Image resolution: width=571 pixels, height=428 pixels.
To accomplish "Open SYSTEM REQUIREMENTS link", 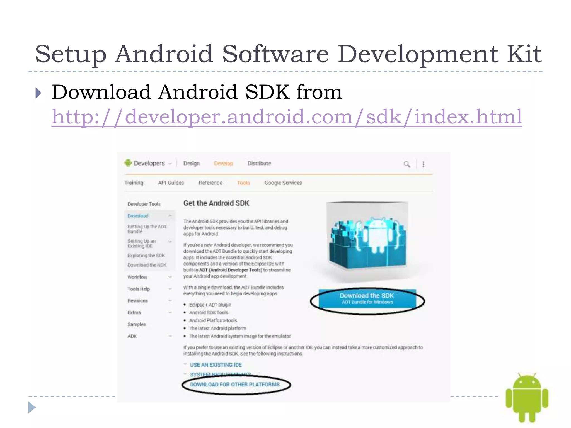I will tap(221, 374).
